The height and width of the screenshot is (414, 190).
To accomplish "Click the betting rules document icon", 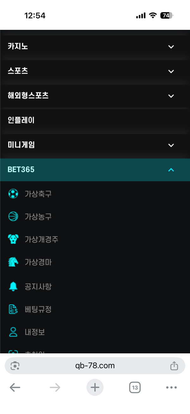I will click(13, 309).
